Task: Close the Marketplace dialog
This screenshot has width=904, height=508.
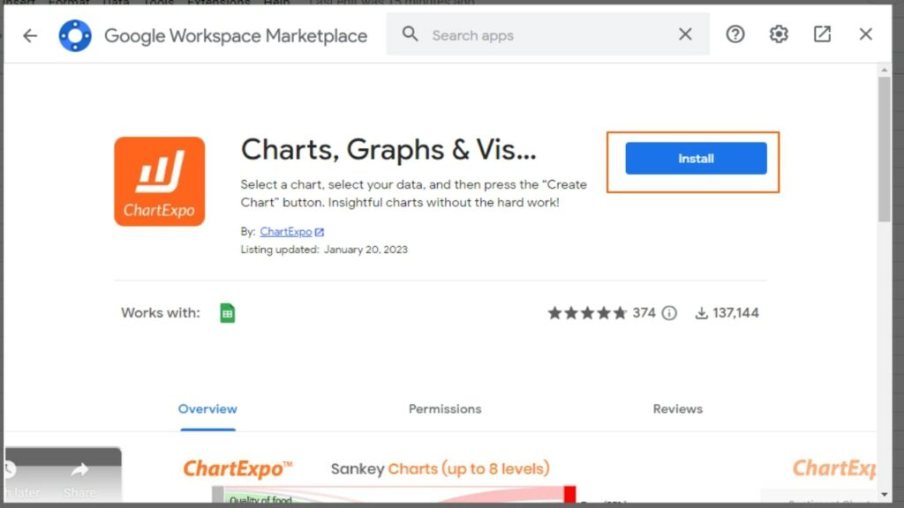Action: click(x=865, y=34)
